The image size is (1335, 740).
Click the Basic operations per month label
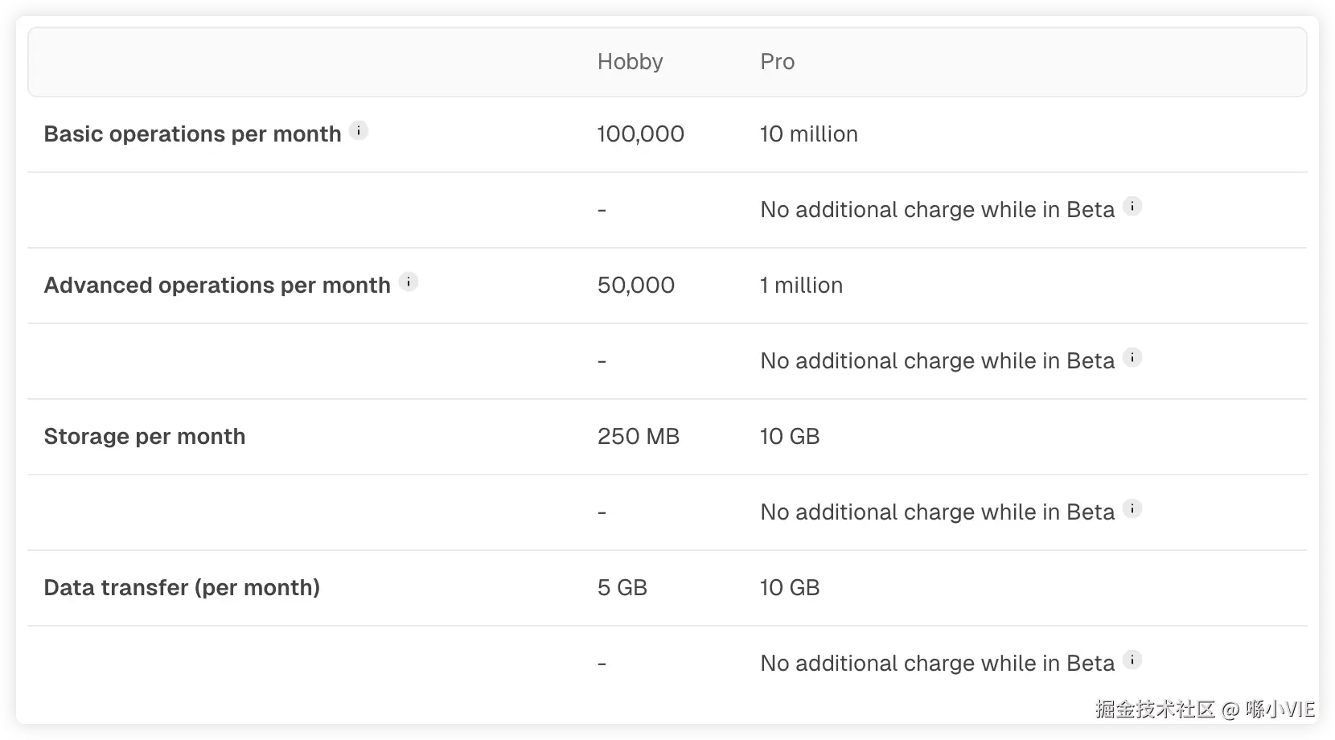click(192, 134)
